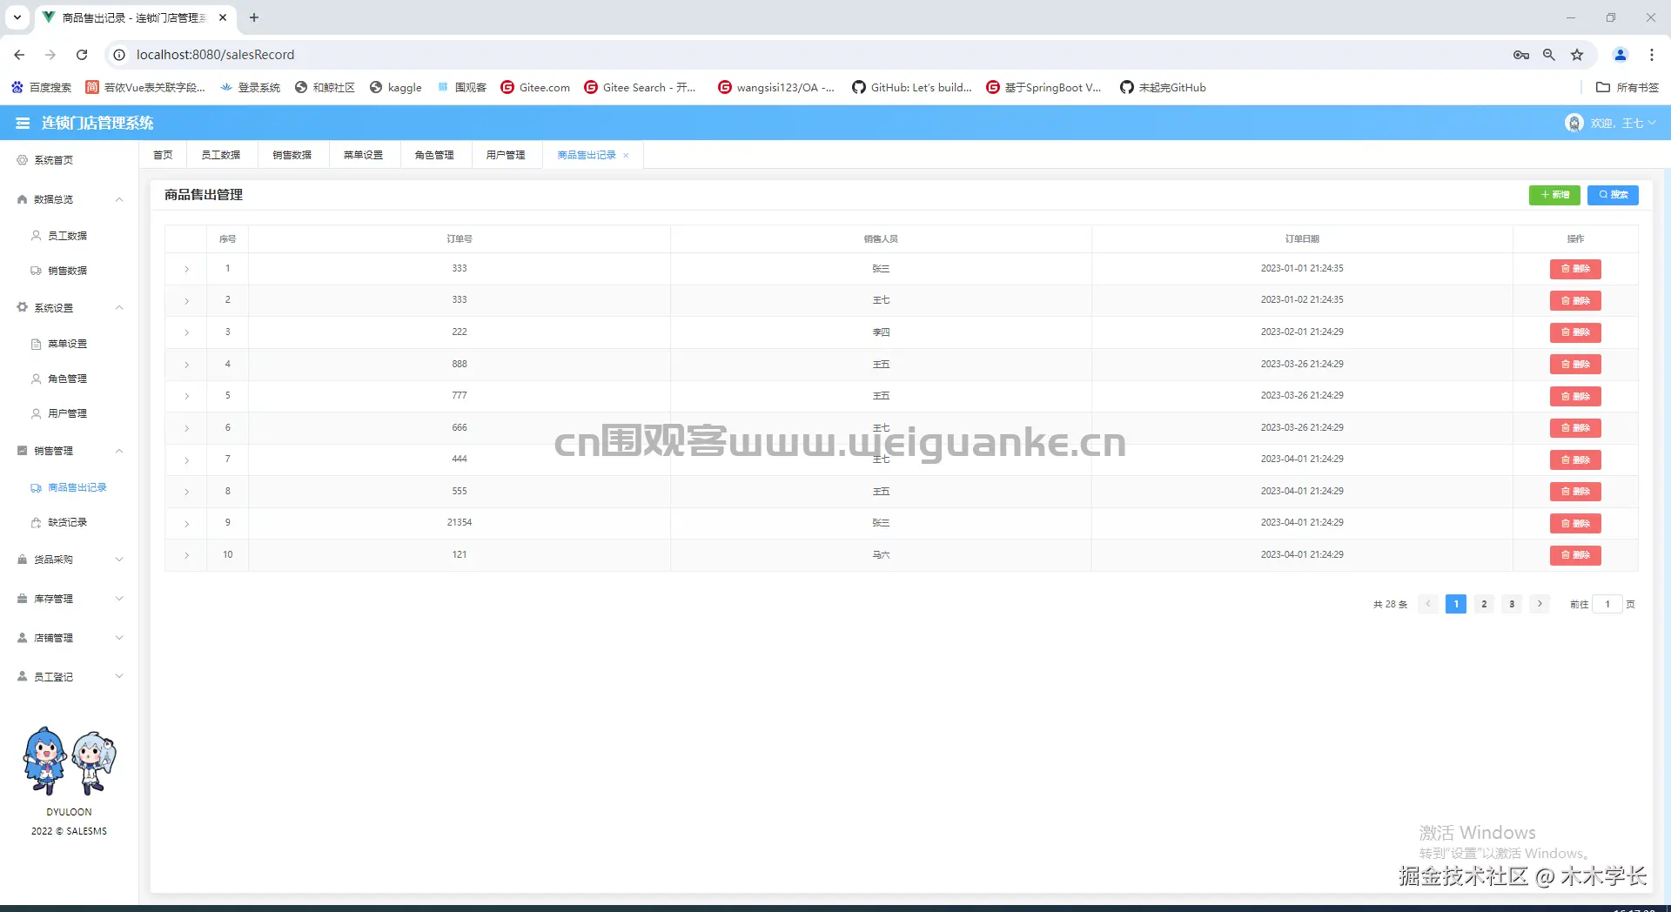Screen dimensions: 1671x912
Task: Switch to the 菜单设置 page tab
Action: tap(364, 155)
